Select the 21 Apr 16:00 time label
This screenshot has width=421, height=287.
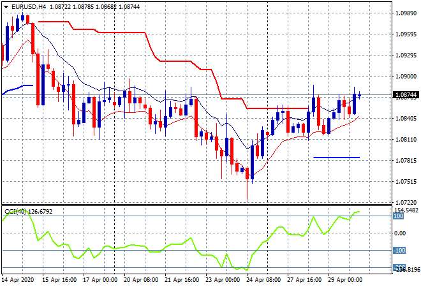[x=182, y=280]
